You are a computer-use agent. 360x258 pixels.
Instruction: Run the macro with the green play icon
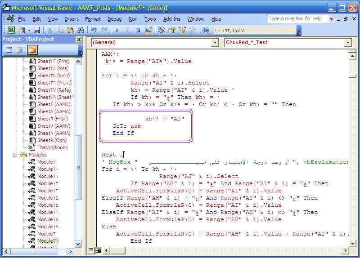click(x=117, y=30)
